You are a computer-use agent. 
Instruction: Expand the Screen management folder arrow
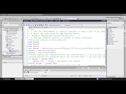click(6, 38)
